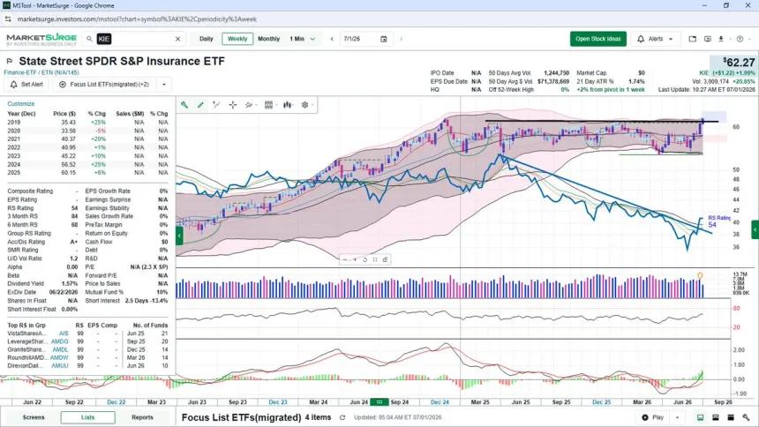Expand the Focus List ETFs dropdown arrow
This screenshot has height=427, width=759.
click(x=164, y=84)
